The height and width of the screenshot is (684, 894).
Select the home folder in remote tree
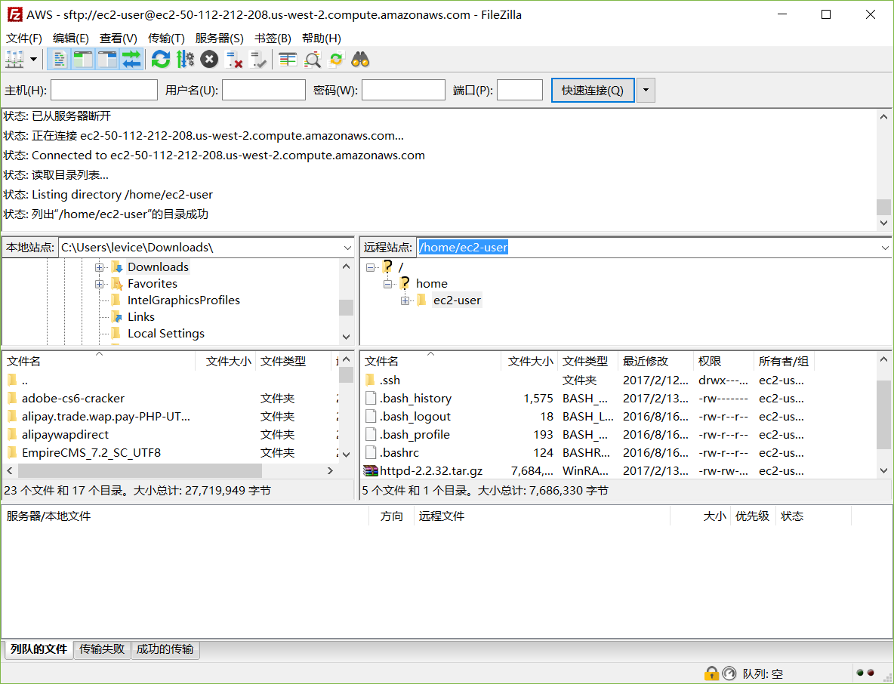[x=432, y=284]
